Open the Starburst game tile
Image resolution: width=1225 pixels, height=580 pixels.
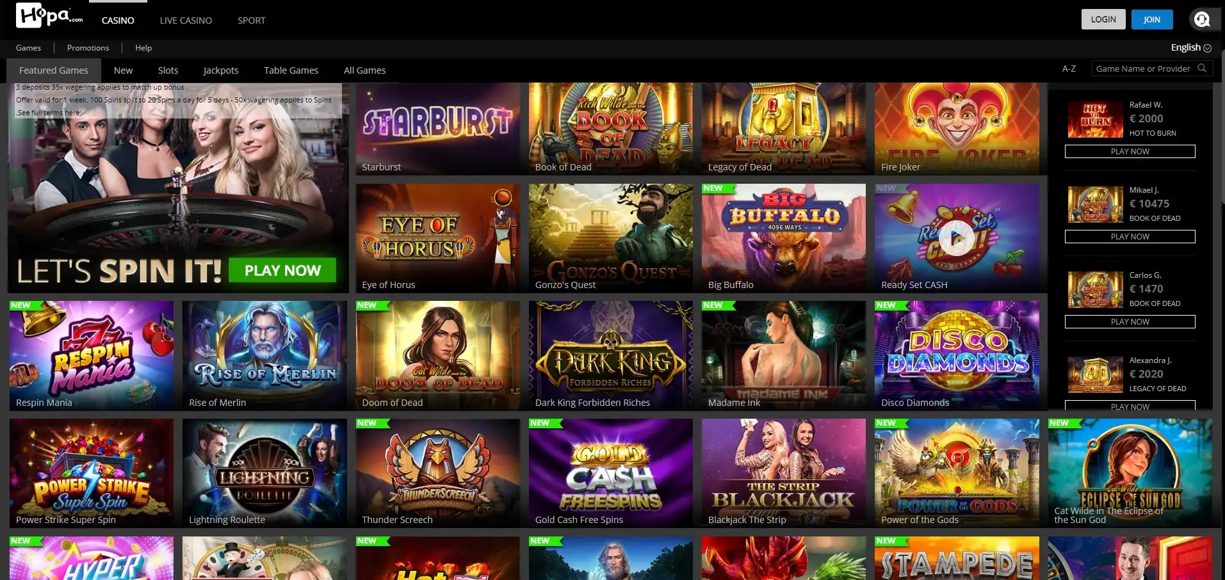coord(438,129)
